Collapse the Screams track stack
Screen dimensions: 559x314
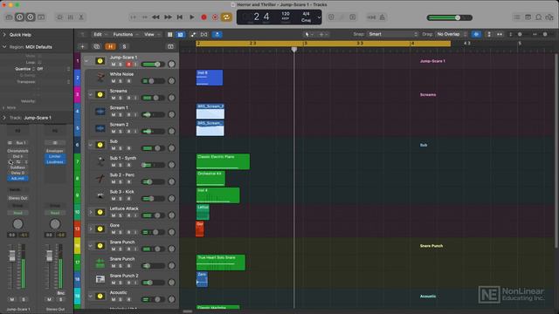pos(91,95)
